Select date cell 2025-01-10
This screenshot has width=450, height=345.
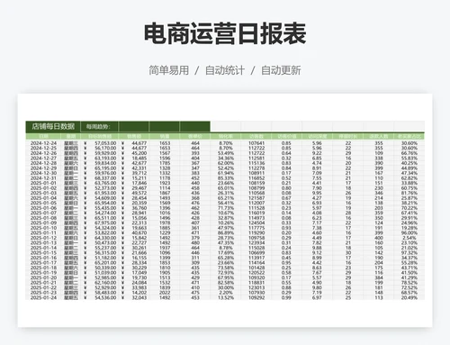pos(44,228)
